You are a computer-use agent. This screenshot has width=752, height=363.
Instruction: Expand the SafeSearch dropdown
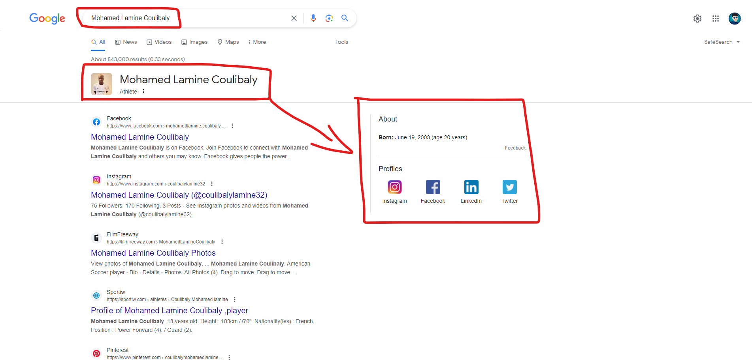coord(722,42)
